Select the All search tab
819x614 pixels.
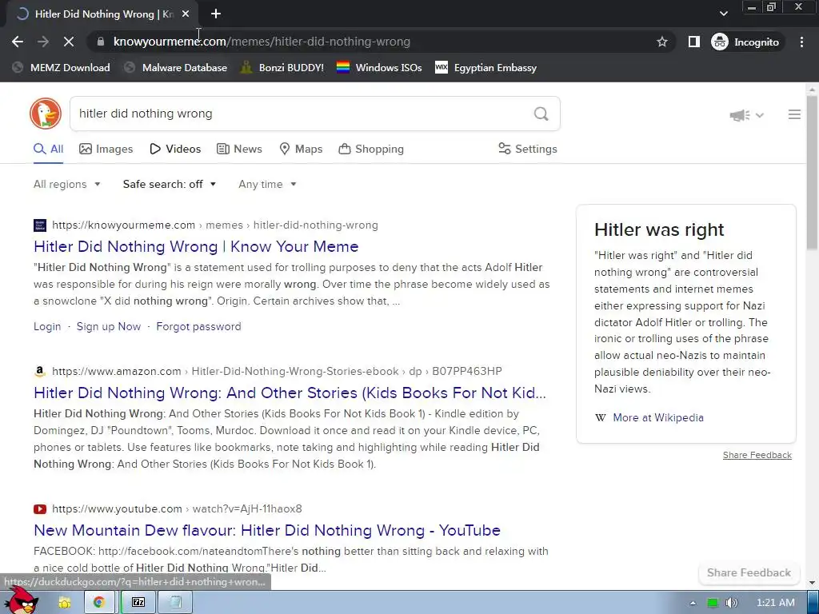[48, 150]
